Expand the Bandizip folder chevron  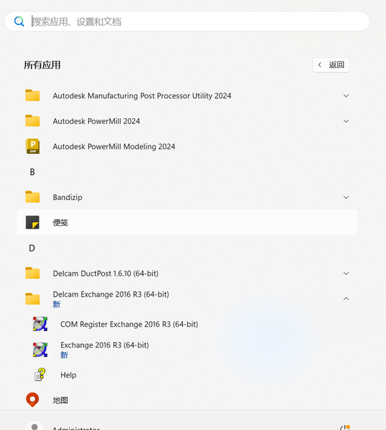click(347, 197)
